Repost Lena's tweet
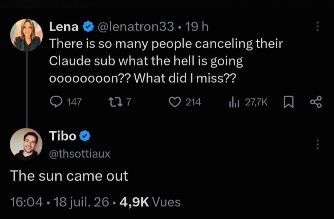 115,102
